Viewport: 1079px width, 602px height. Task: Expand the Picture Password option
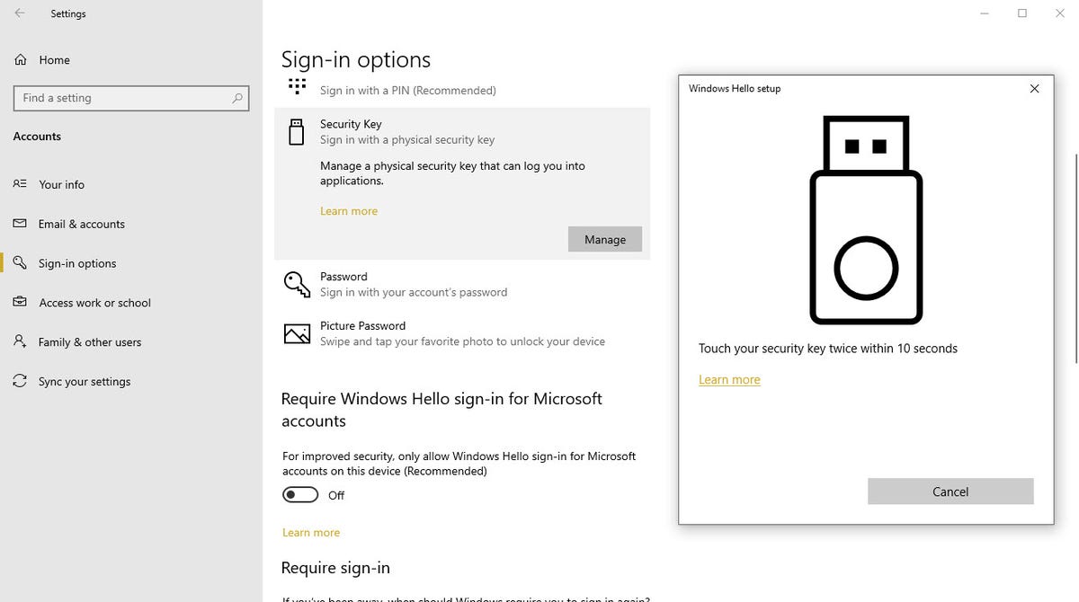pyautogui.click(x=462, y=333)
